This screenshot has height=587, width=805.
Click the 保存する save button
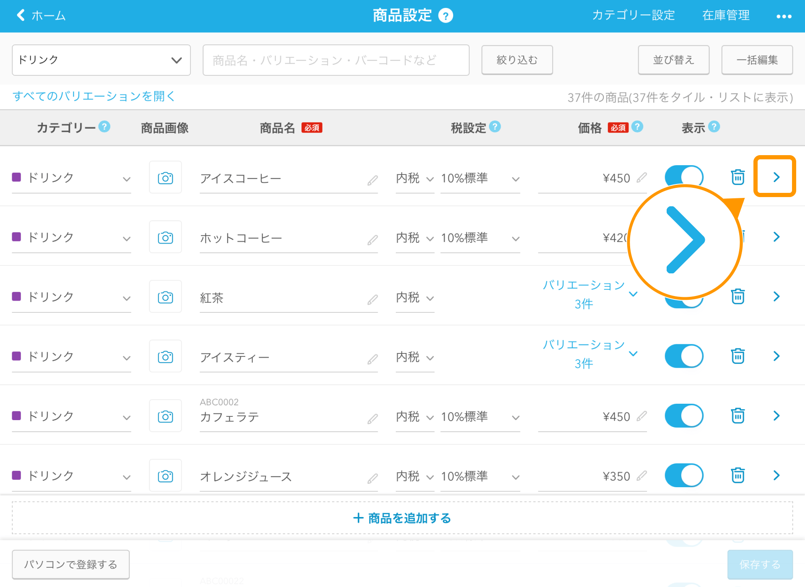click(x=760, y=564)
